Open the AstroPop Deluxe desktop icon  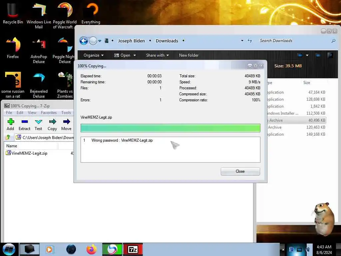pyautogui.click(x=39, y=51)
